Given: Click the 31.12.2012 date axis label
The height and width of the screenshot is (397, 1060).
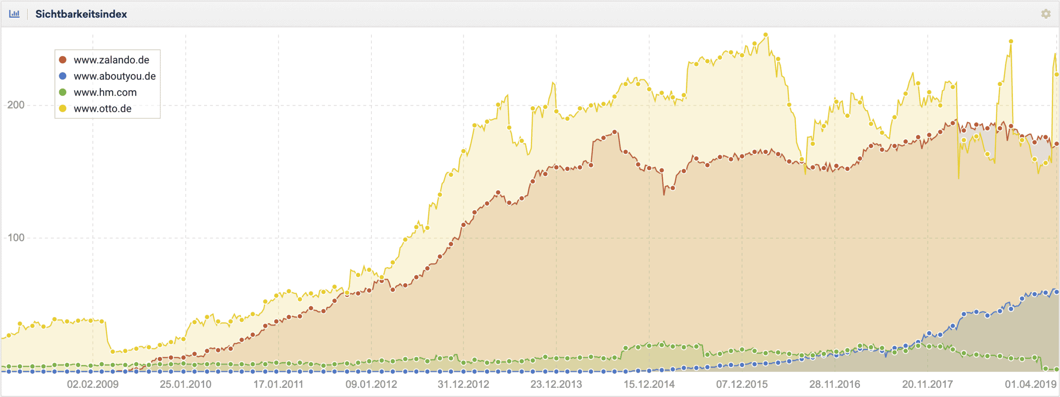Looking at the screenshot, I should (463, 384).
